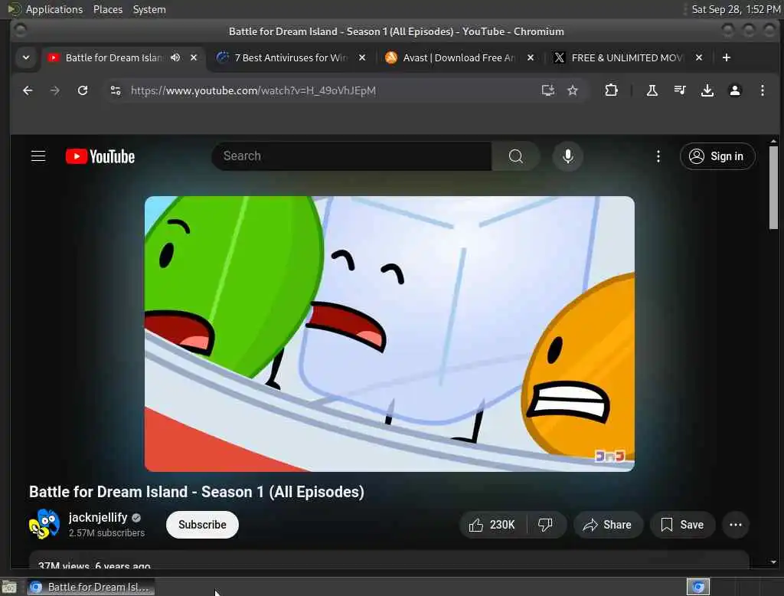Screen dimensions: 784x596
Task: Open Chromium three-dot menu
Action: point(762,90)
